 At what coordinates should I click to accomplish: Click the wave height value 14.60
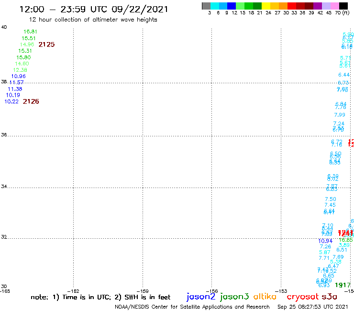[x=22, y=64]
